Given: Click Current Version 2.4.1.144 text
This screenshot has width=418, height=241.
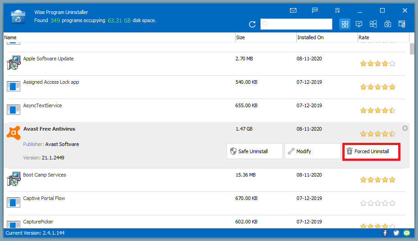Looking at the screenshot, I should tap(35, 233).
